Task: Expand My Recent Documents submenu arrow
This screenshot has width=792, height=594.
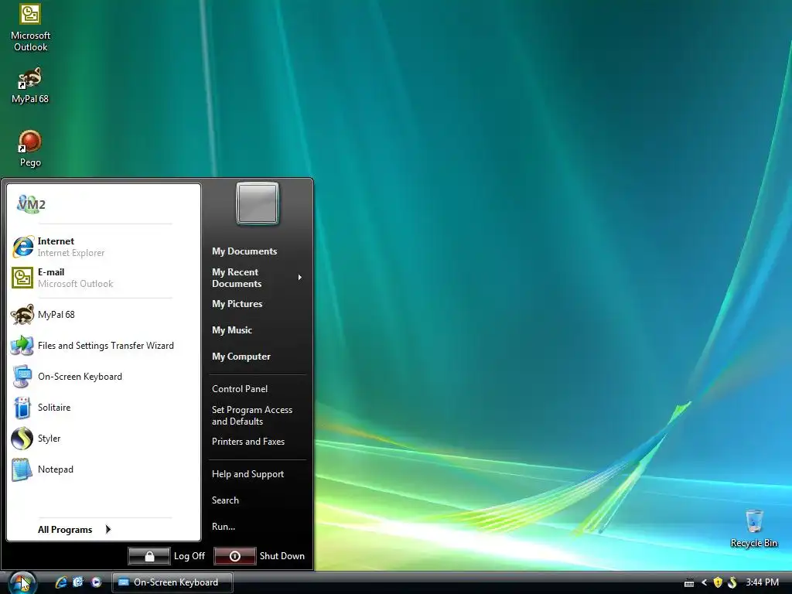Action: tap(300, 278)
